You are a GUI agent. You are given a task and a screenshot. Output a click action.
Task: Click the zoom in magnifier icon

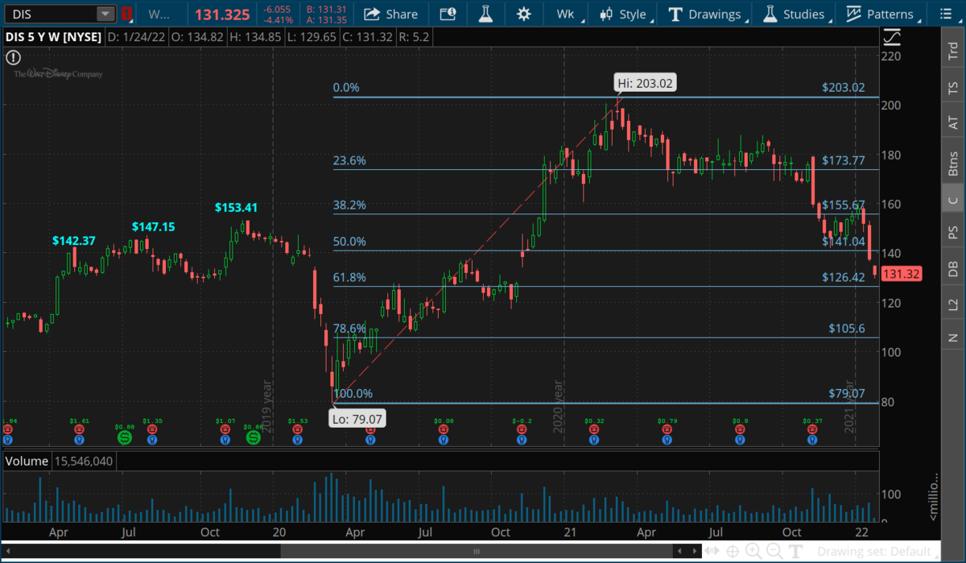coord(753,552)
